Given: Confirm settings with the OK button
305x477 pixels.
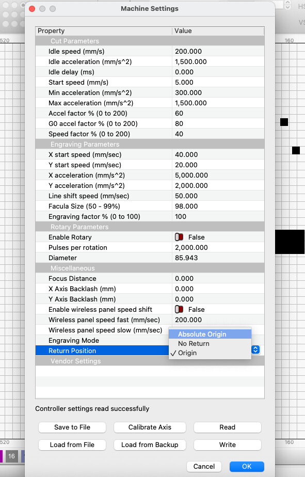Looking at the screenshot, I should 247,466.
